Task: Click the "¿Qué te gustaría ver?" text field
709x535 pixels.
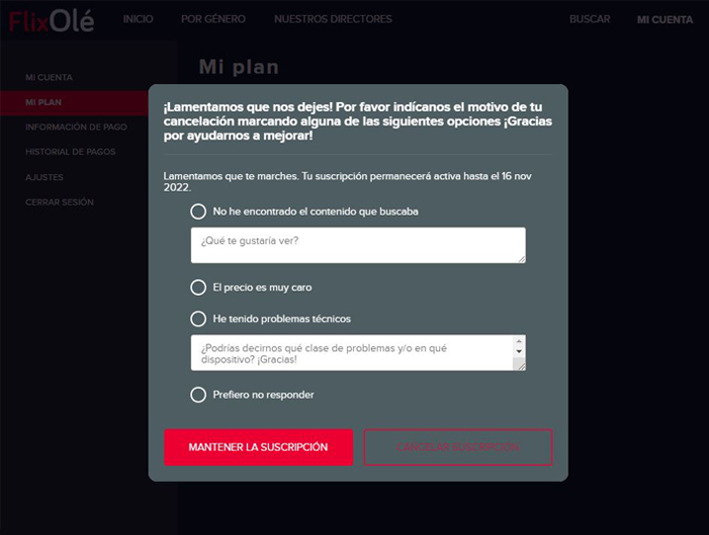Action: tap(358, 245)
